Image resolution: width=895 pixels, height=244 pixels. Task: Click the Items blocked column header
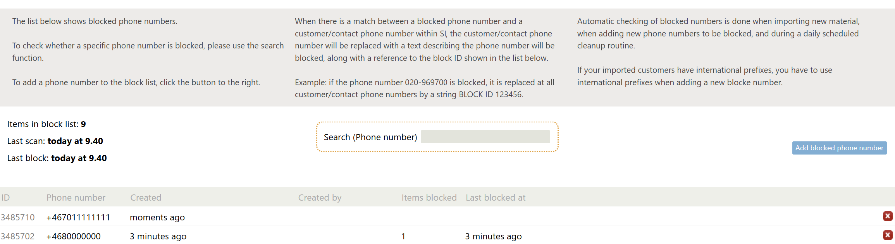click(x=429, y=198)
